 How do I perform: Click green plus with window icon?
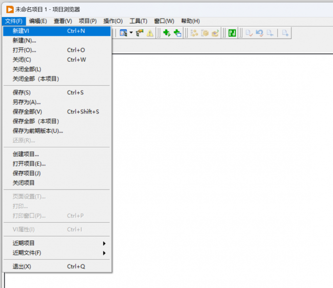[x=178, y=33]
